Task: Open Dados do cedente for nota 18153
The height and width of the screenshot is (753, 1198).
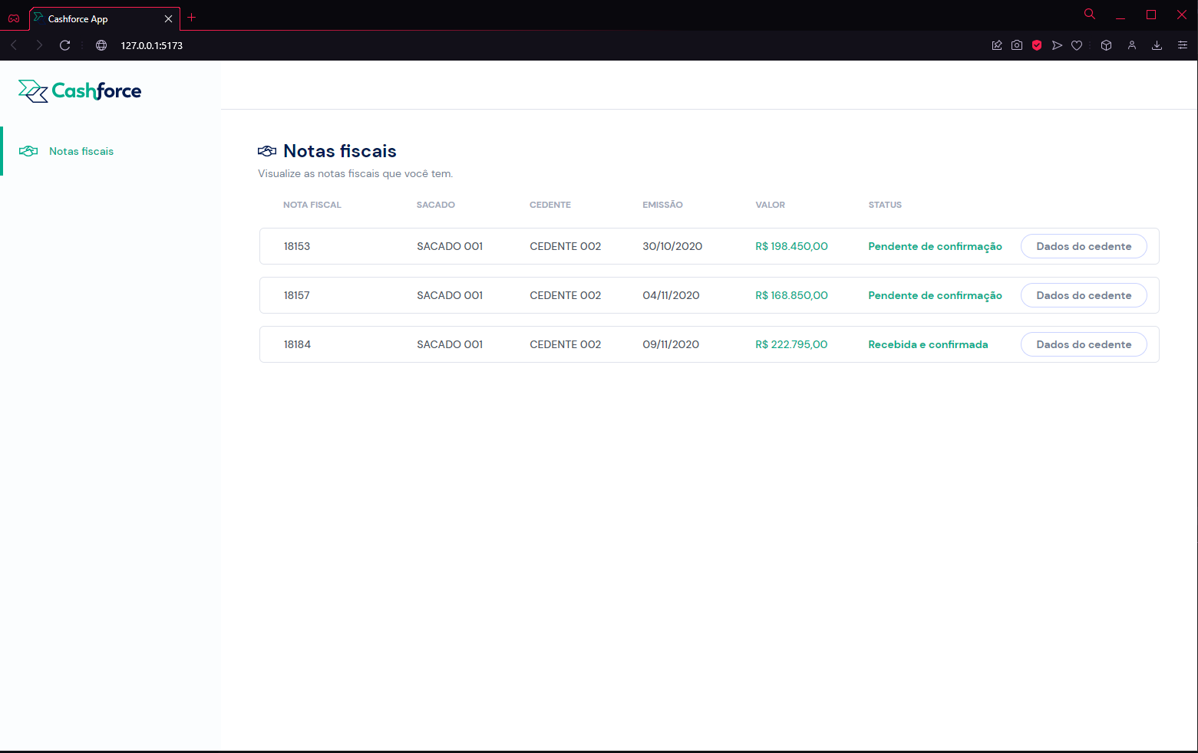Action: pyautogui.click(x=1084, y=246)
